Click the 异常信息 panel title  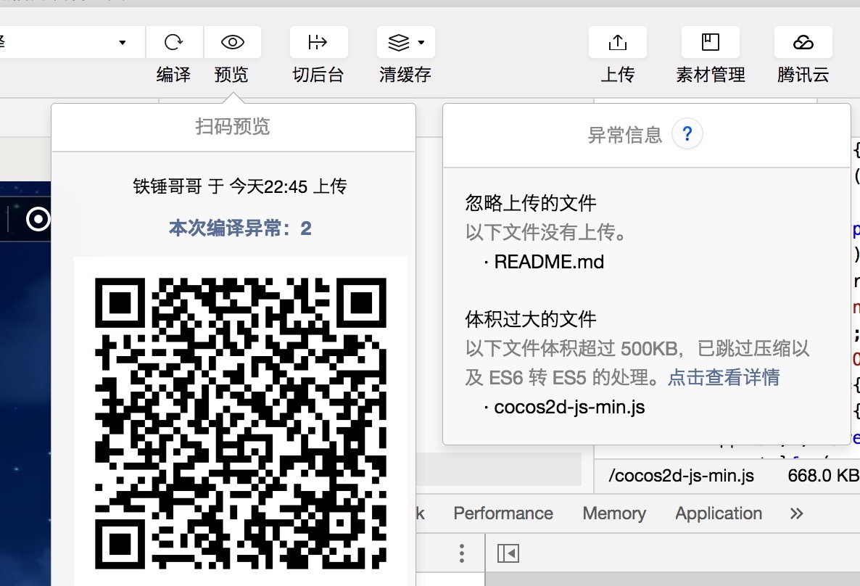pos(625,135)
